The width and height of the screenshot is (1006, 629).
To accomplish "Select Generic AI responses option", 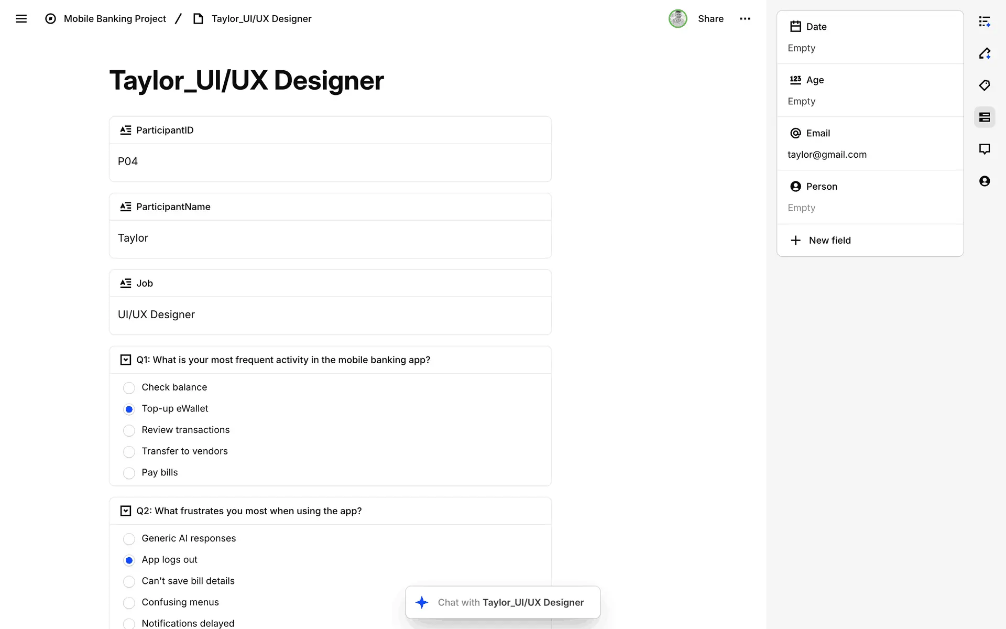I will 129,539.
